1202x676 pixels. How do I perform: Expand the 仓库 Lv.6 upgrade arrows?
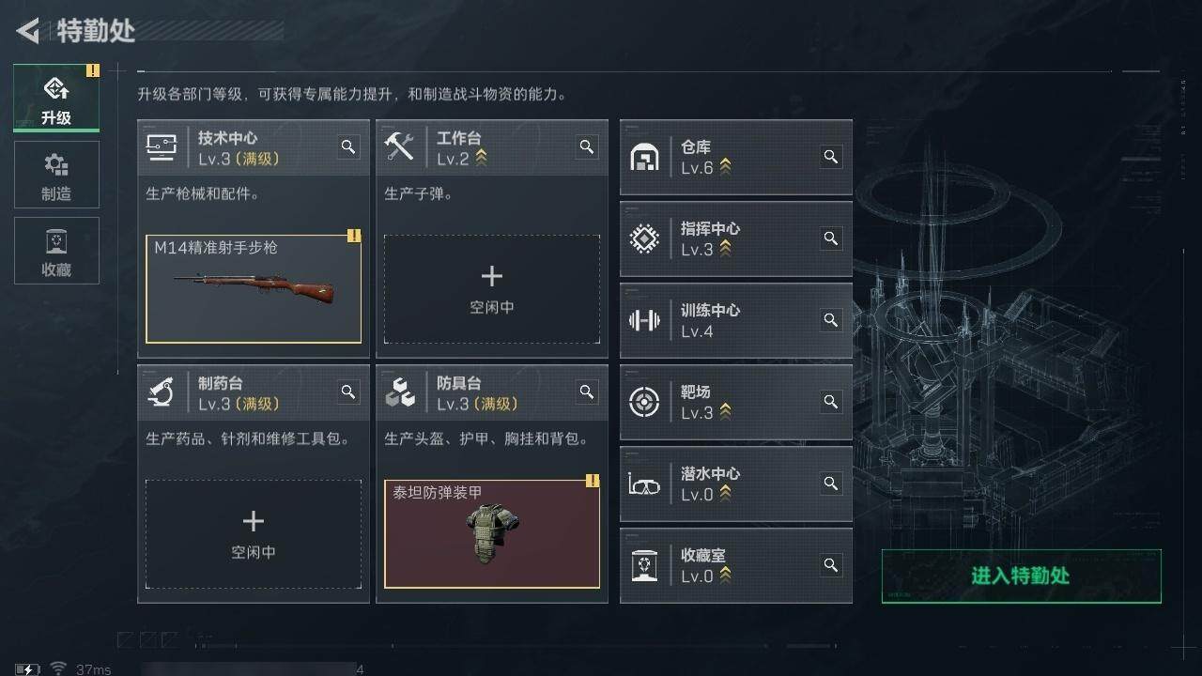[x=725, y=167]
